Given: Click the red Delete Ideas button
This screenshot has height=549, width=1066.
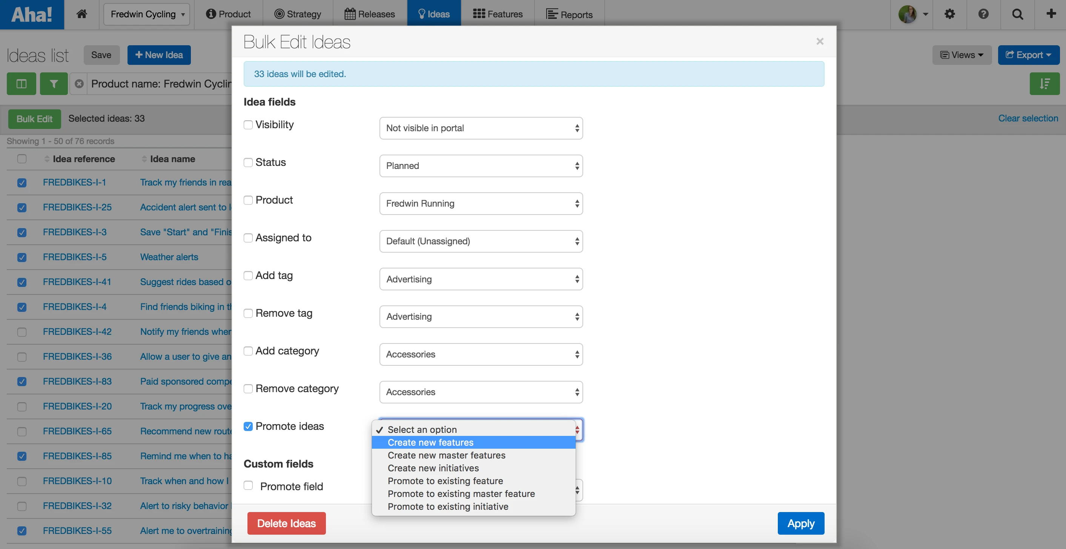Looking at the screenshot, I should [286, 523].
